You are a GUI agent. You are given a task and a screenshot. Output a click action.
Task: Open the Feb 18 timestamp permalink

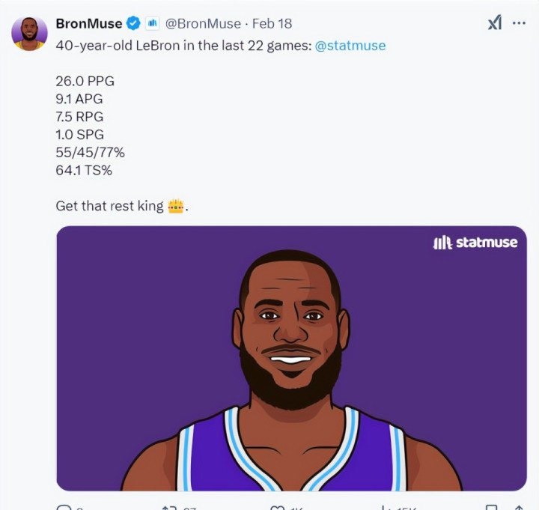pyautogui.click(x=272, y=24)
